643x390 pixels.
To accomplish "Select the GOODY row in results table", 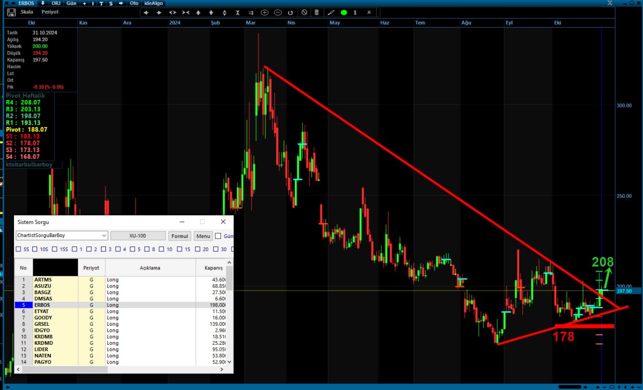I will point(43,318).
